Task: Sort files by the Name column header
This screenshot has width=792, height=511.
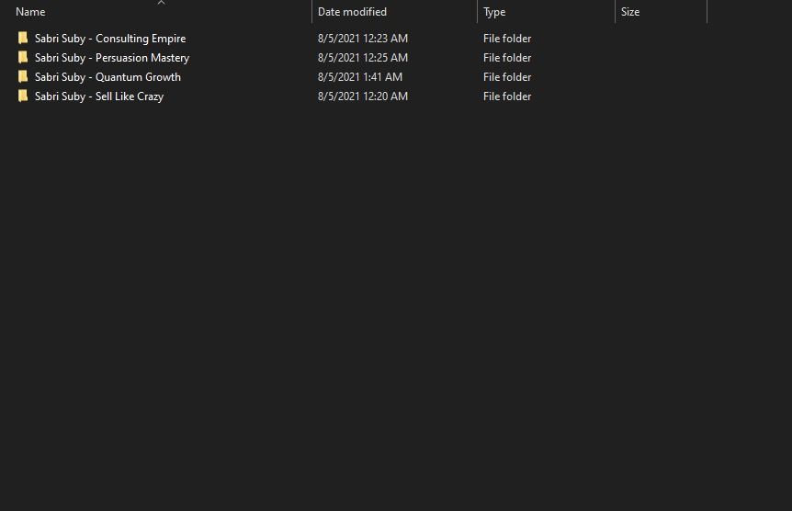Action: click(30, 12)
